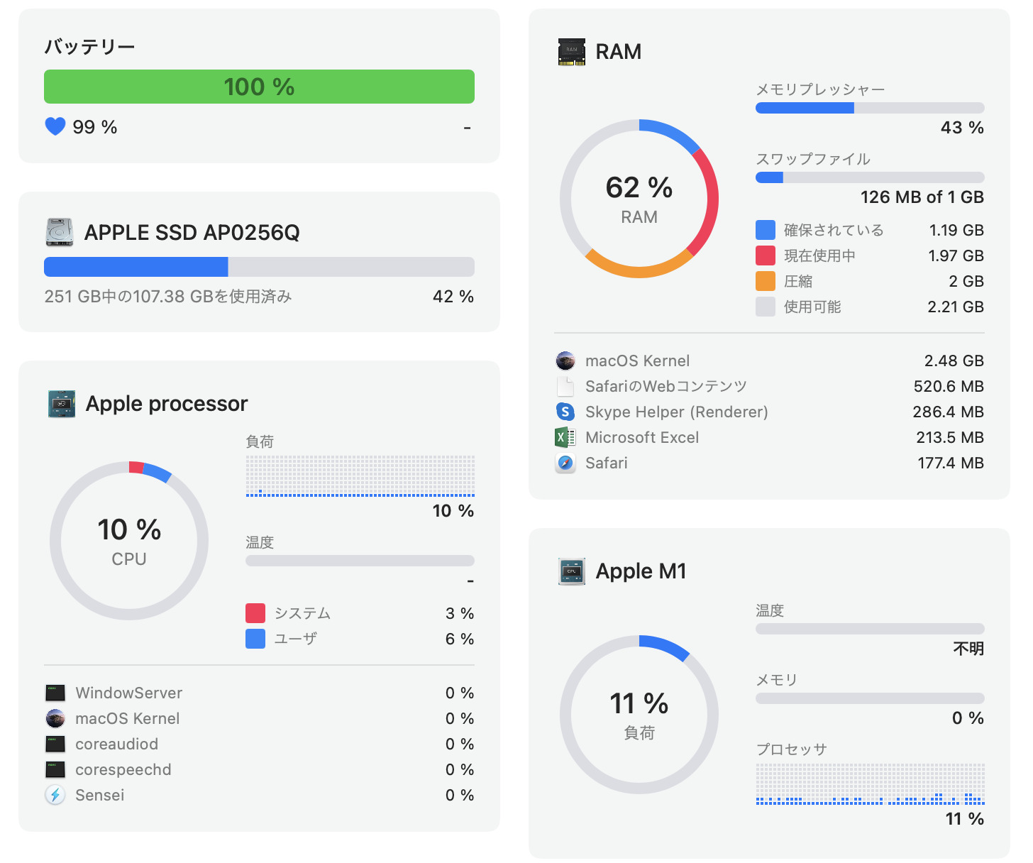Click the blue ユーザ color swatch
Image resolution: width=1033 pixels, height=863 pixels.
point(255,639)
